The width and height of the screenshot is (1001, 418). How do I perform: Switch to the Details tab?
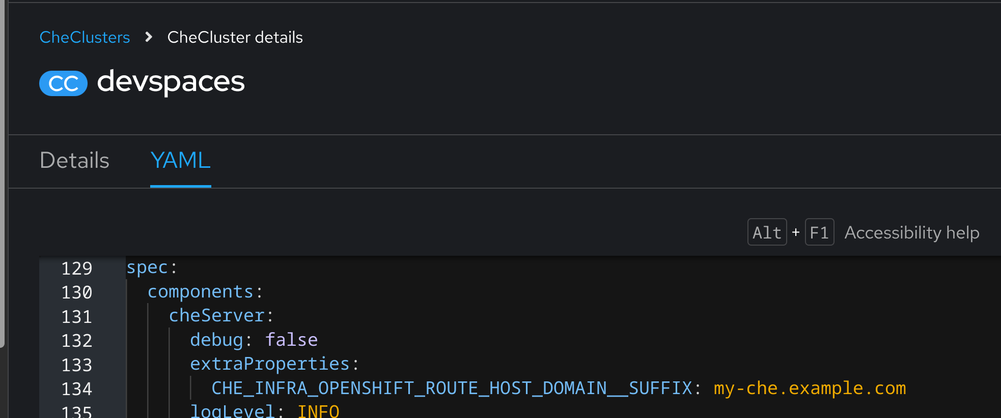(x=74, y=161)
